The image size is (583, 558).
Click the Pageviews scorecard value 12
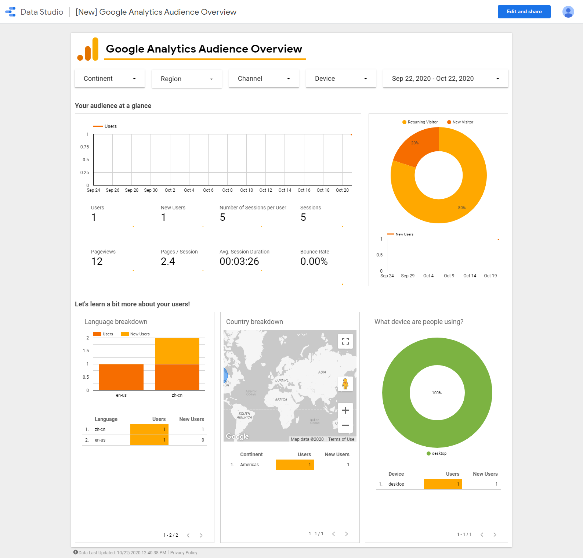(x=97, y=262)
